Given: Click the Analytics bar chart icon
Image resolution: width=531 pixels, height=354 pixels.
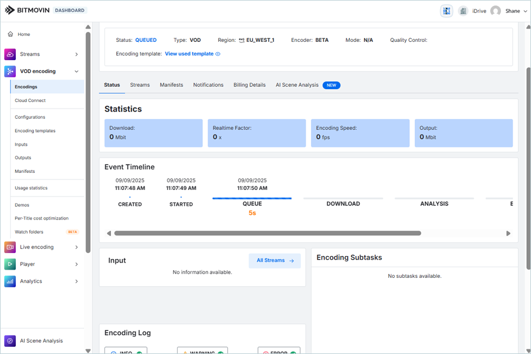Looking at the screenshot, I should click(x=10, y=281).
